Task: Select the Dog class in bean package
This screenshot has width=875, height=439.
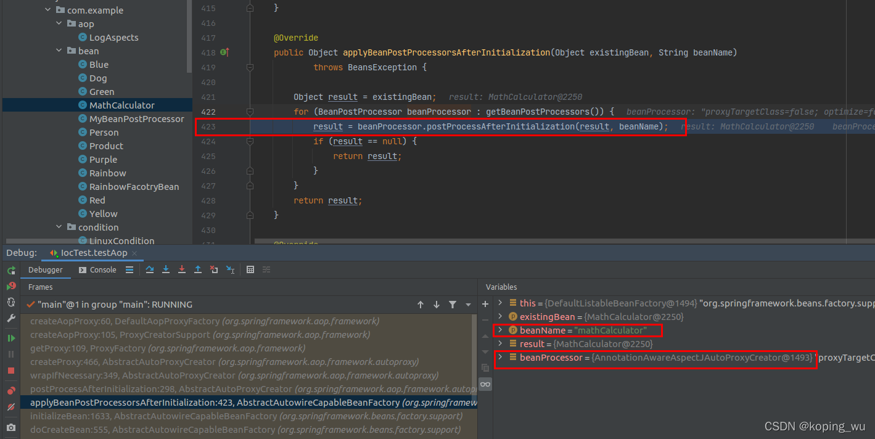Action: (x=98, y=78)
